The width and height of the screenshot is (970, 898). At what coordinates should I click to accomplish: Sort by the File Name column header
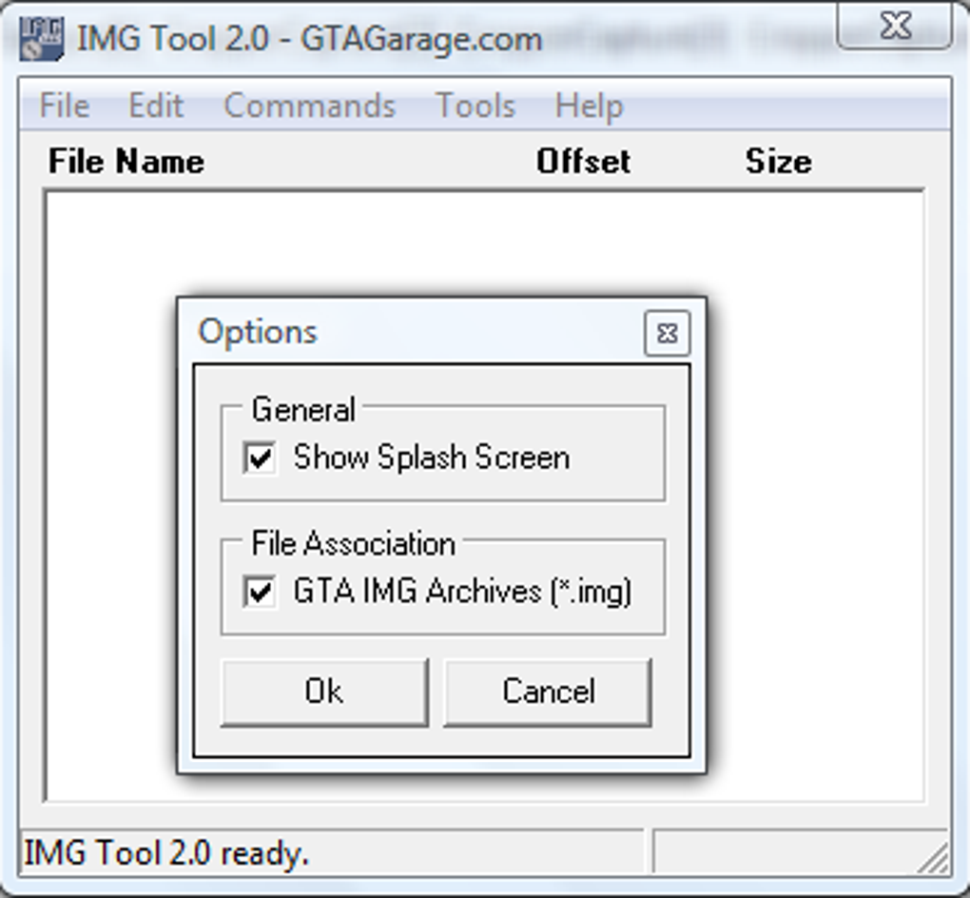tap(126, 162)
